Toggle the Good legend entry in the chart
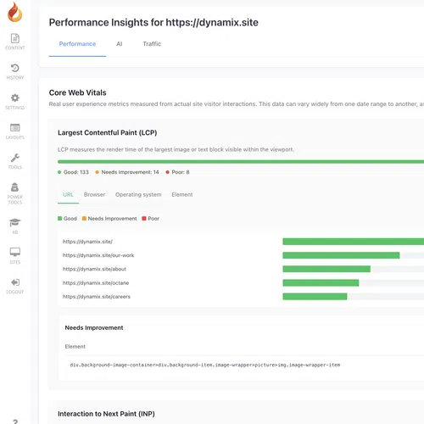 (67, 219)
